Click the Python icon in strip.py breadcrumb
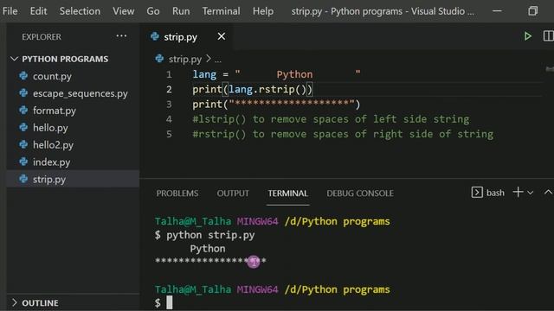This screenshot has height=311, width=554. pos(159,59)
